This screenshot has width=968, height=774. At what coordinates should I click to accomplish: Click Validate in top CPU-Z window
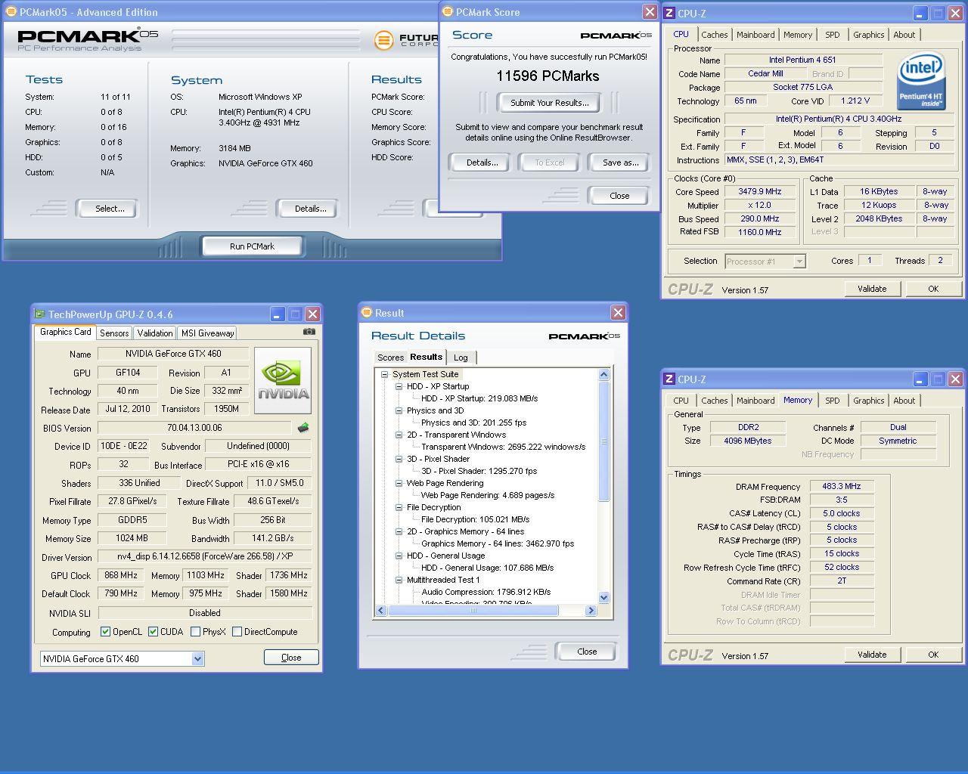(872, 289)
